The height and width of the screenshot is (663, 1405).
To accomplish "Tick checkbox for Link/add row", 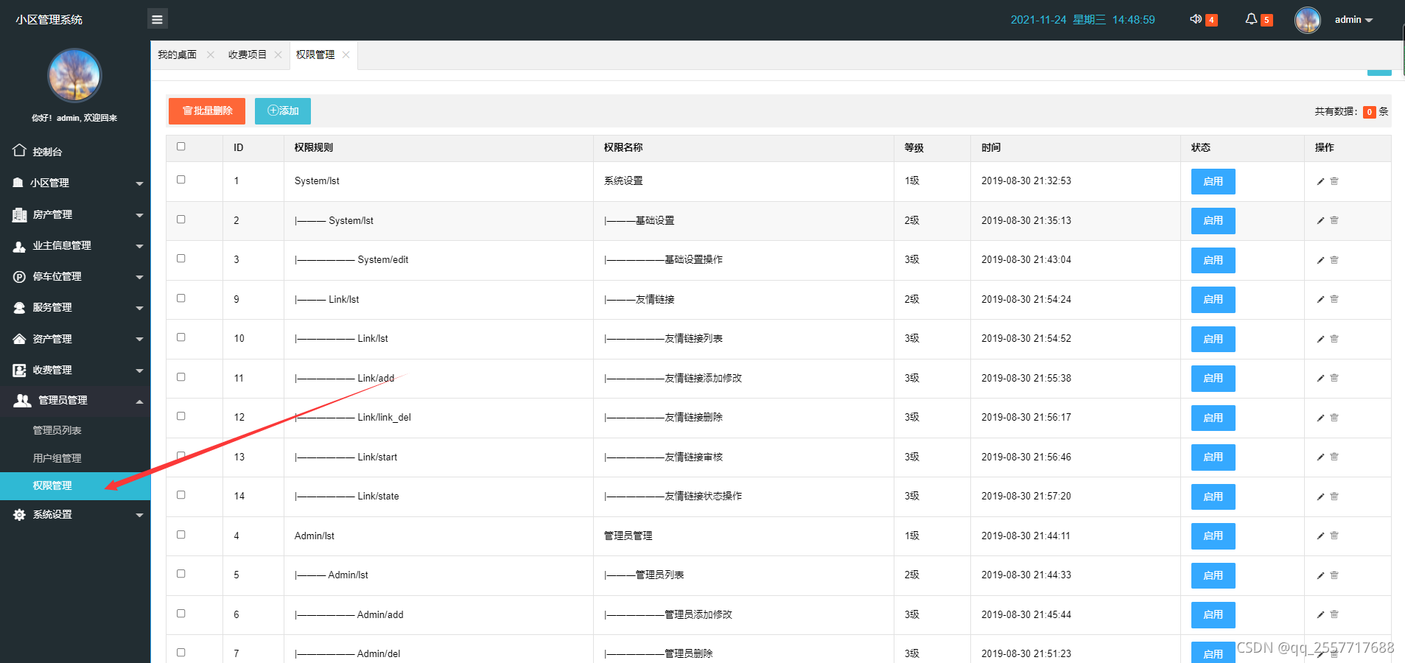I will (x=181, y=377).
